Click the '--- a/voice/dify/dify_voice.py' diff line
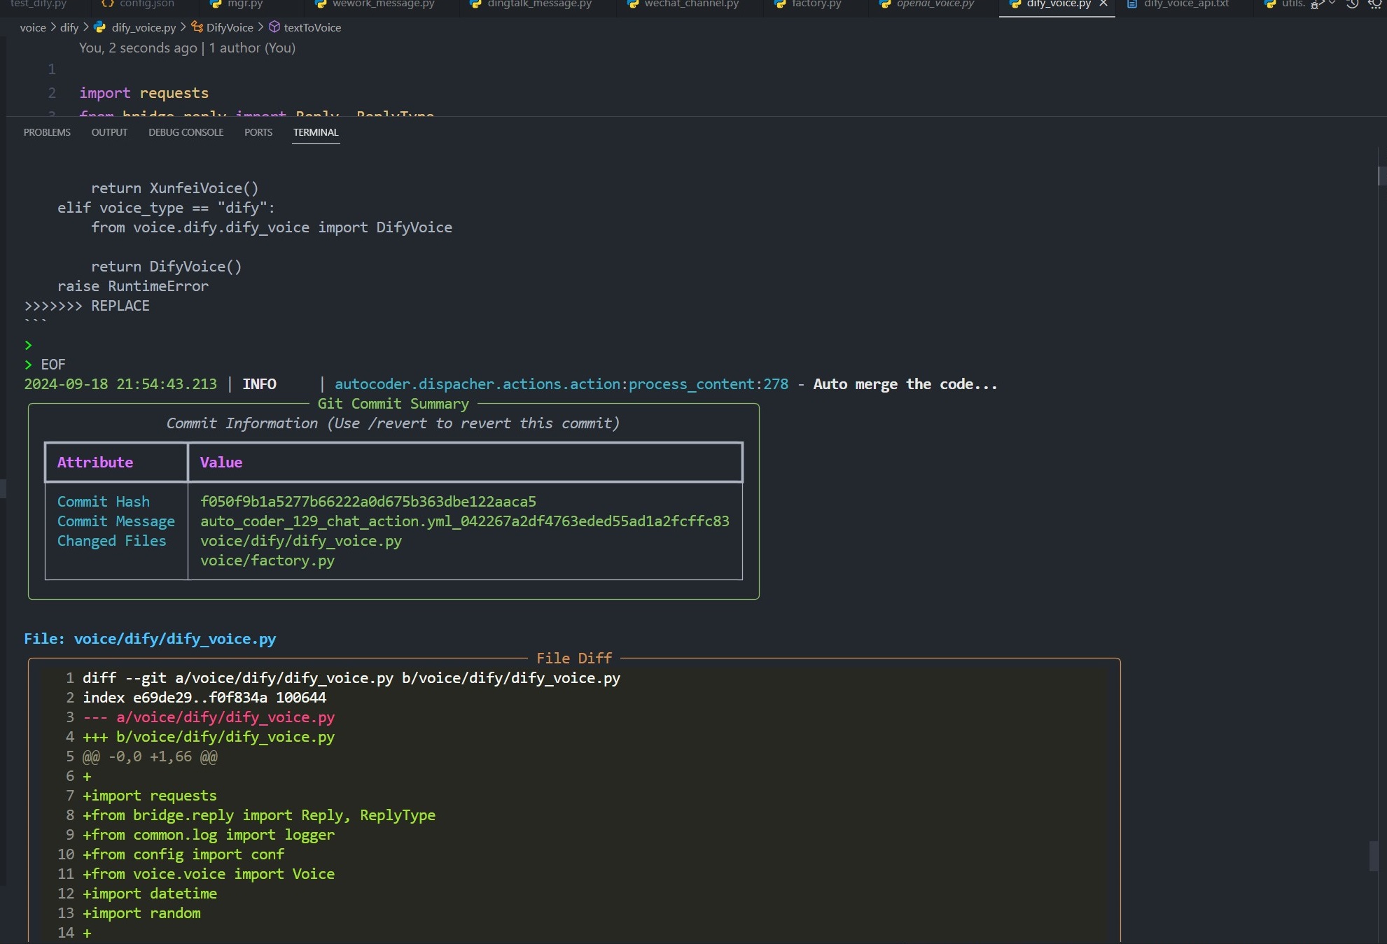1387x944 pixels. tap(209, 717)
